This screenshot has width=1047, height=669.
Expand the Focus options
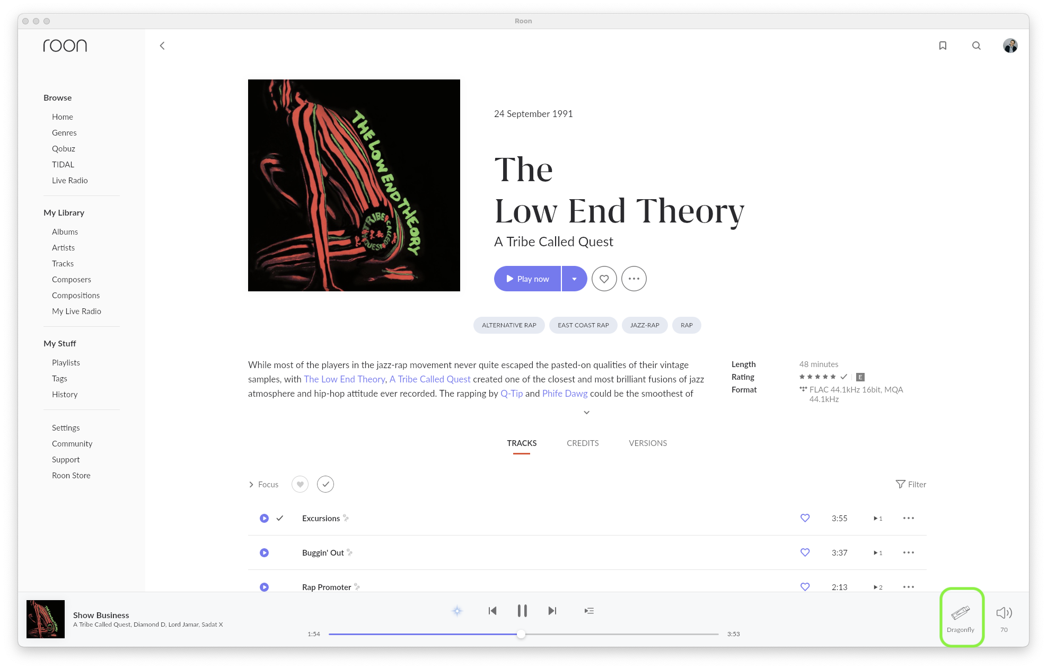click(x=263, y=484)
